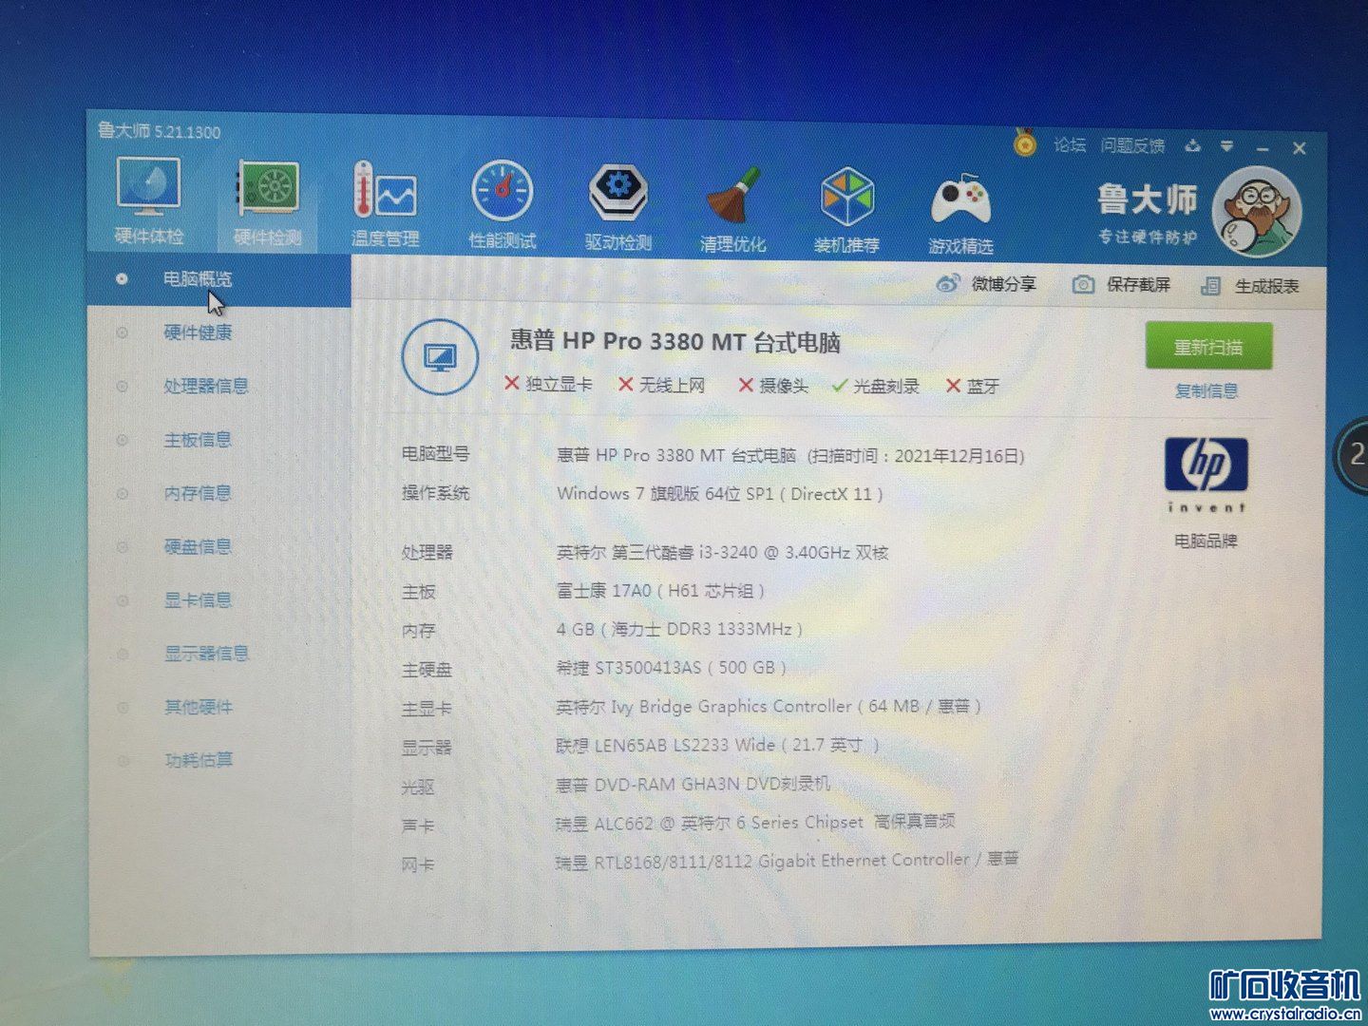Screen dimensions: 1368x1026
Task: Click the 摄像头 status indicator
Action: click(x=773, y=385)
